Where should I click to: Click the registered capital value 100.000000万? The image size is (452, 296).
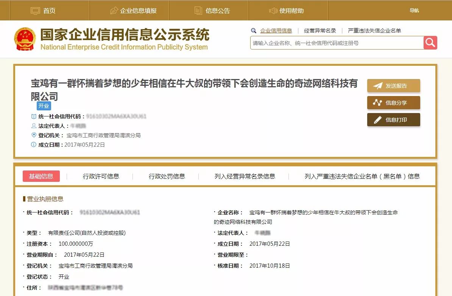coord(76,243)
